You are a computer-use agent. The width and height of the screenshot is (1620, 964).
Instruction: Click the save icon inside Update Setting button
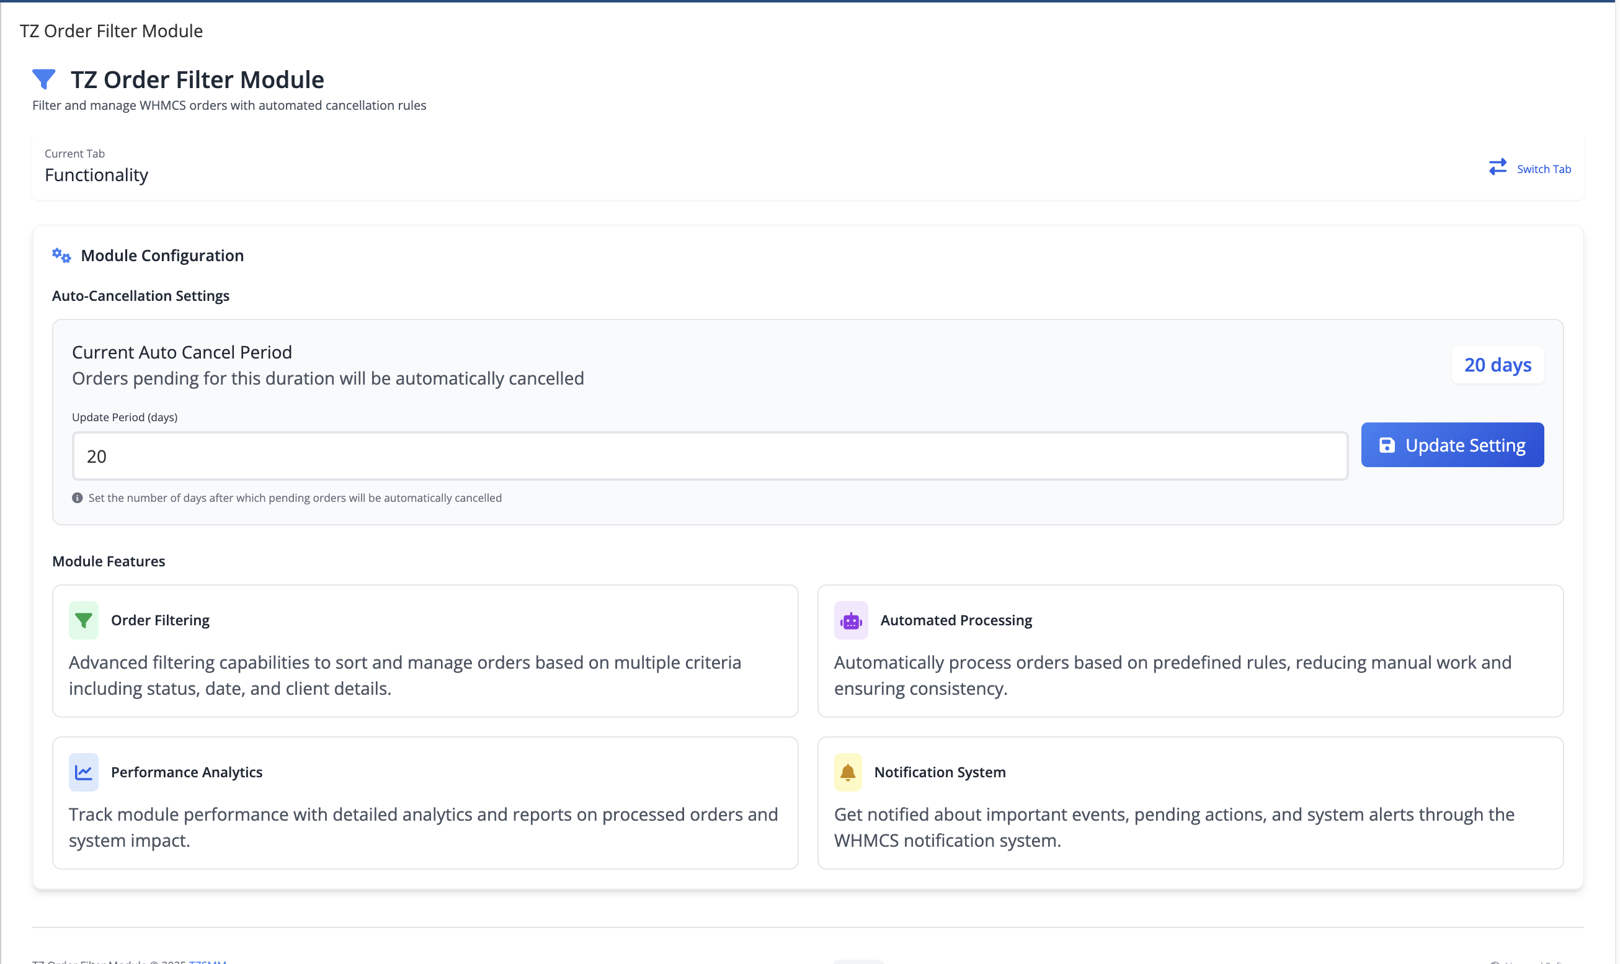[1387, 444]
